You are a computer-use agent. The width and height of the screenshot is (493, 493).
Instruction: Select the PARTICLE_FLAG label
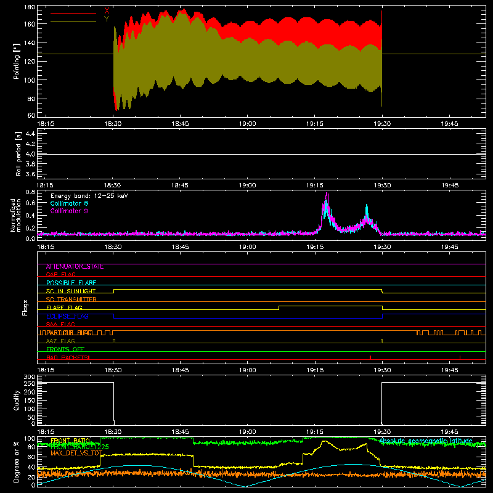[69, 333]
